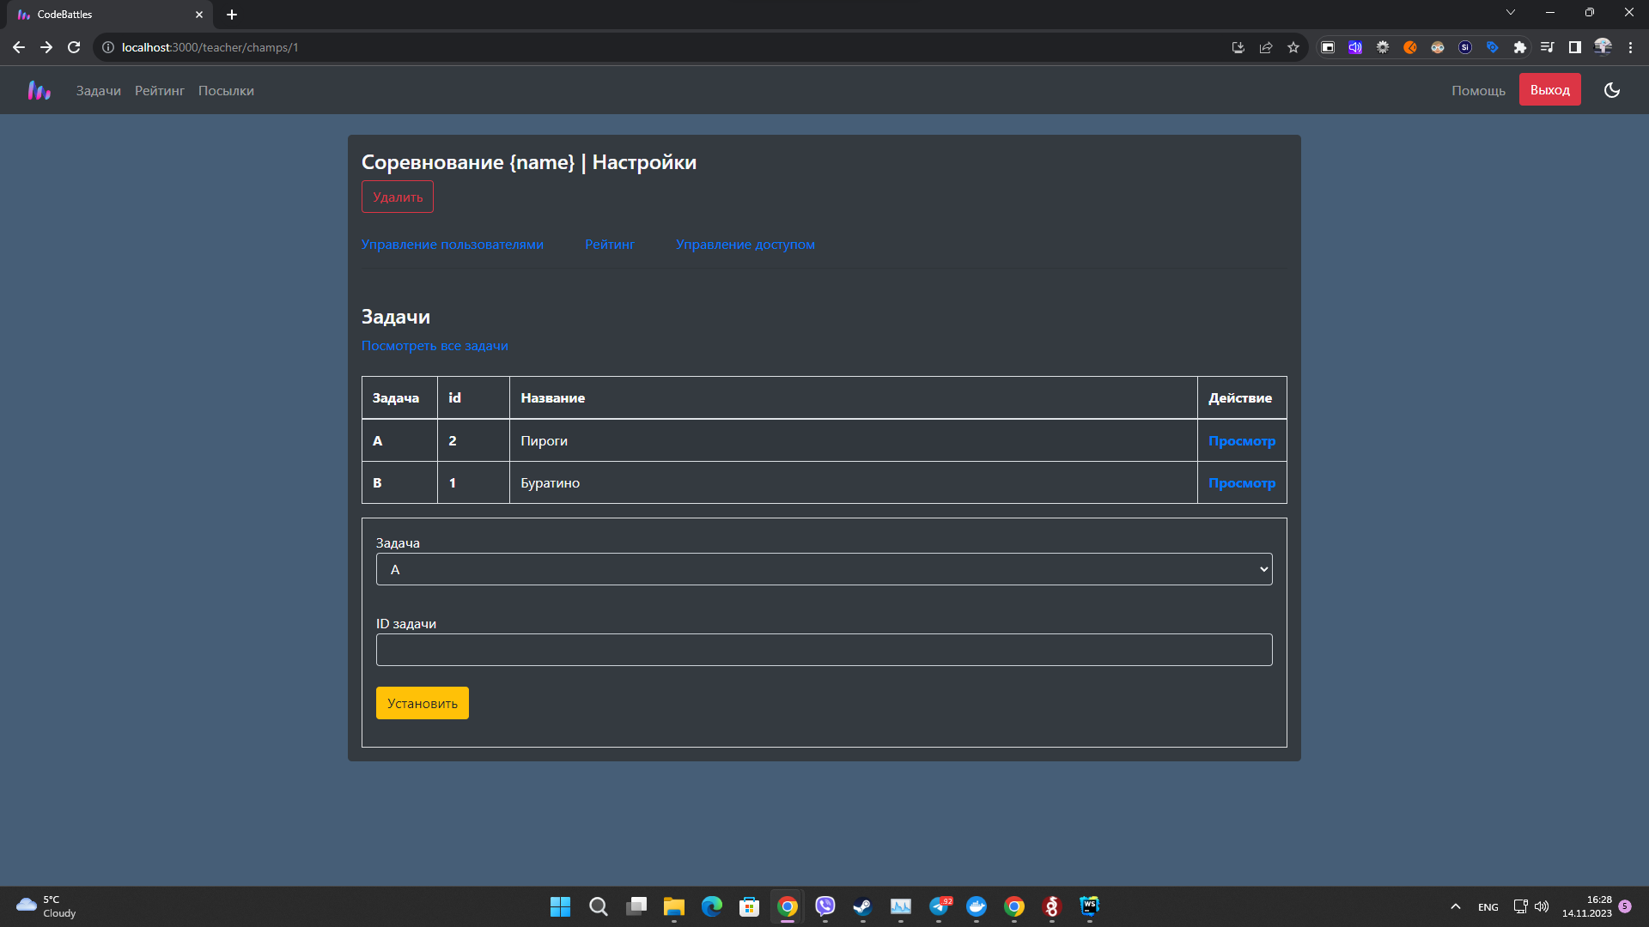Open Telegram from the taskbar
This screenshot has width=1649, height=927.
click(x=939, y=906)
